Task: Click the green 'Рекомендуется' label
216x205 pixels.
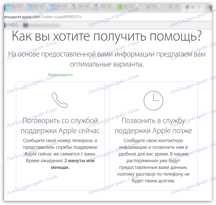Action: 60,75
